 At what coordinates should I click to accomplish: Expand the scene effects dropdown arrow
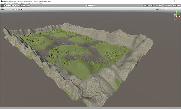(23, 9)
